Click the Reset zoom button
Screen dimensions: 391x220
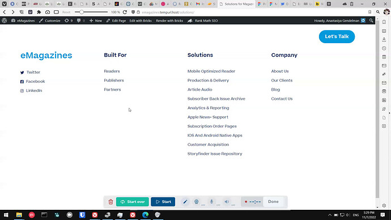[x=66, y=12]
